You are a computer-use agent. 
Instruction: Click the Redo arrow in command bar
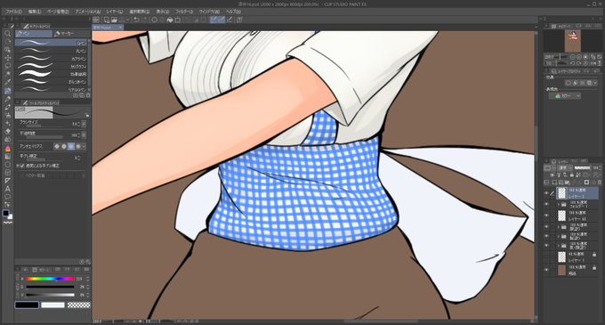(144, 20)
